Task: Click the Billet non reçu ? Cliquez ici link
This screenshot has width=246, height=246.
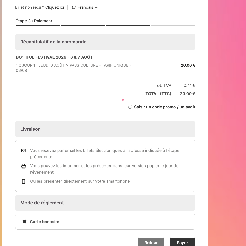Action: 39,7
